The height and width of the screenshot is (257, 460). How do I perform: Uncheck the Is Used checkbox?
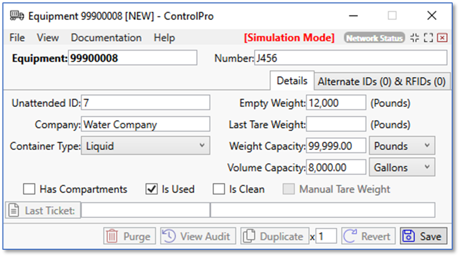tap(151, 189)
